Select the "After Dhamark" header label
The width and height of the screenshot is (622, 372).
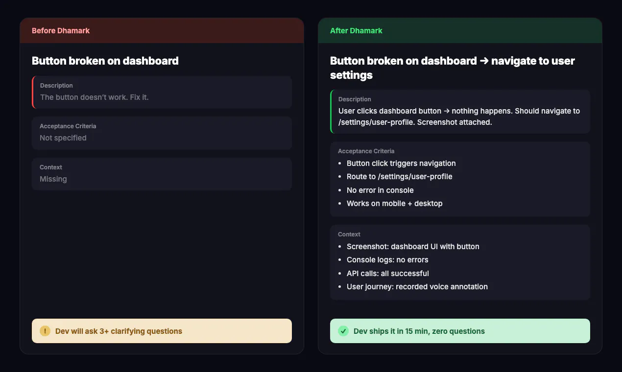(x=356, y=30)
